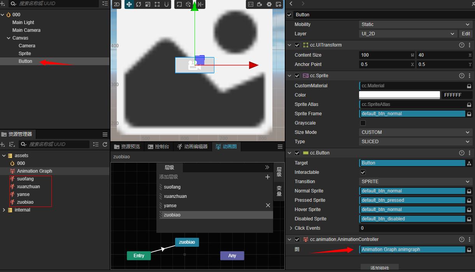475x272 pixels.
Task: Open scene view settings gear
Action: click(x=269, y=4)
